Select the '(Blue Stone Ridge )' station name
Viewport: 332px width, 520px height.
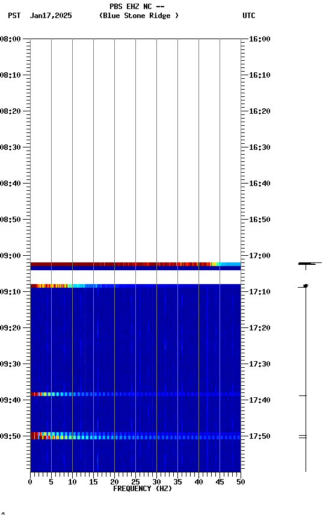coord(139,16)
